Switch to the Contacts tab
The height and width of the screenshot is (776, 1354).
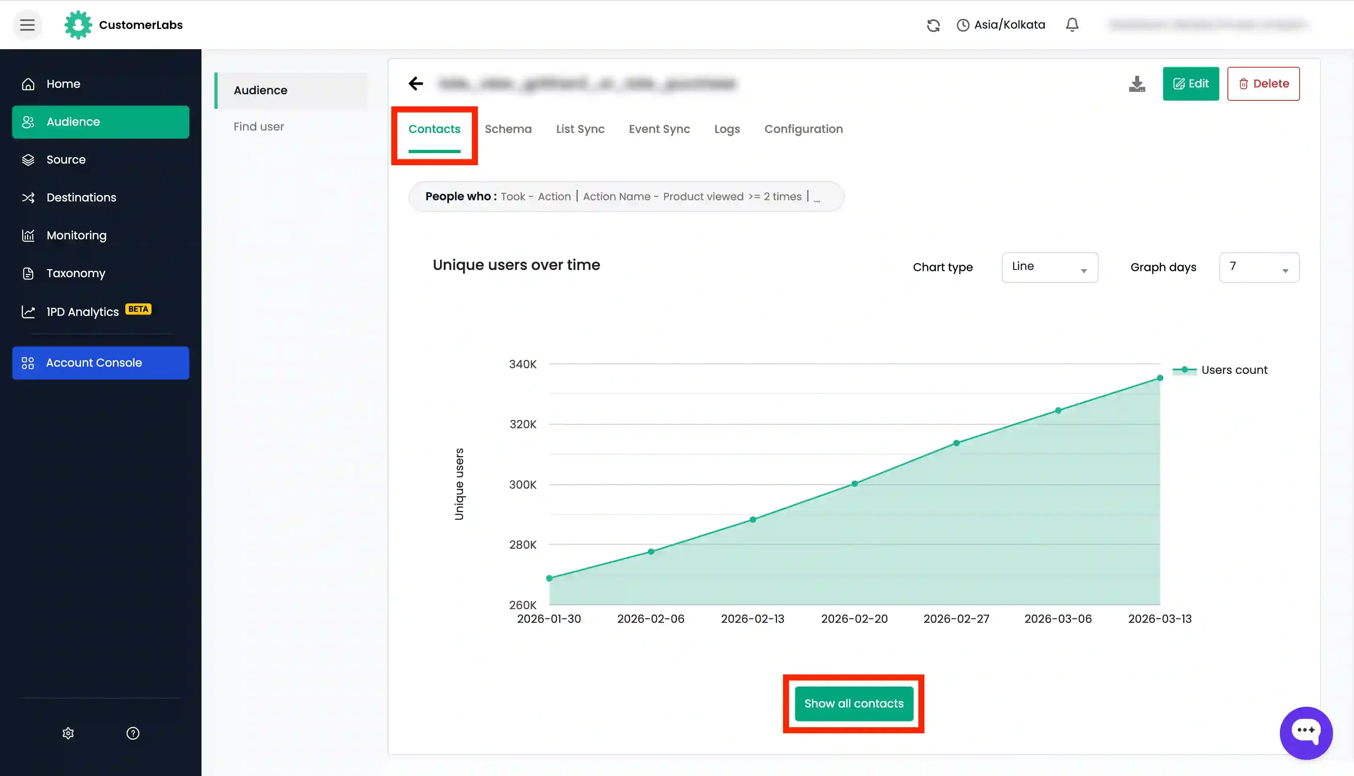(434, 129)
